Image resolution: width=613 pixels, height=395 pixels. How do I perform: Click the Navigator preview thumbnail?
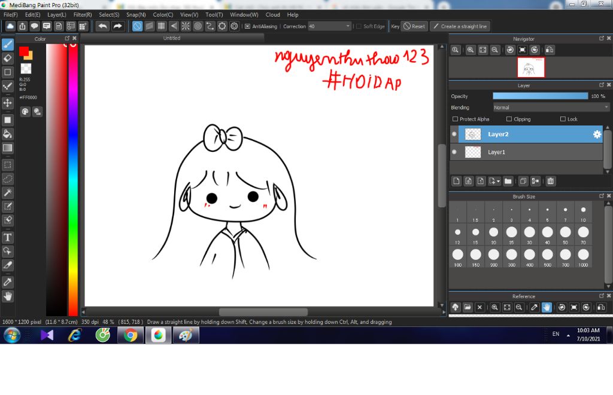tap(530, 68)
